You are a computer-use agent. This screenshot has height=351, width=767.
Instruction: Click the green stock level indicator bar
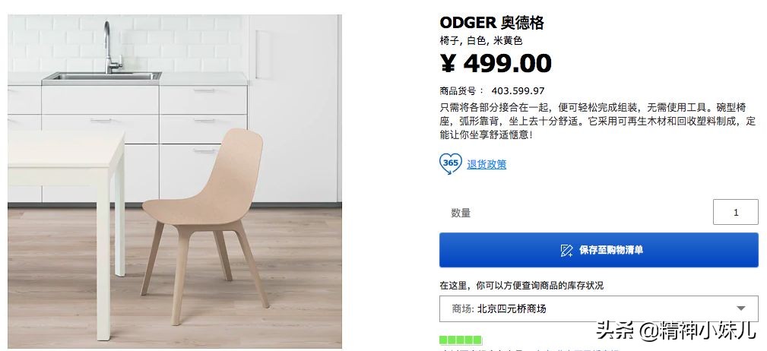pyautogui.click(x=461, y=340)
